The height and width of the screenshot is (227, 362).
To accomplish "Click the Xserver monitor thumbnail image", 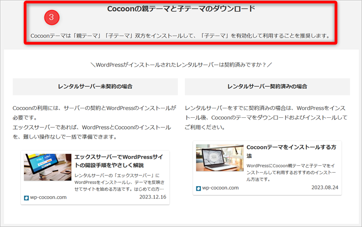I will 48,167.
